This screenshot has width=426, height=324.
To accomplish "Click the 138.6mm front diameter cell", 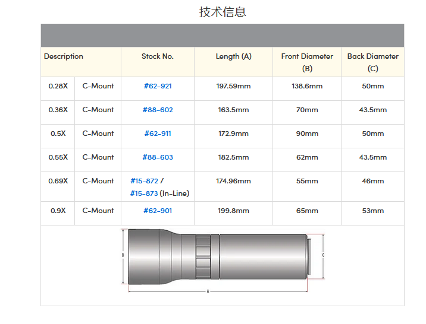I will click(x=307, y=86).
